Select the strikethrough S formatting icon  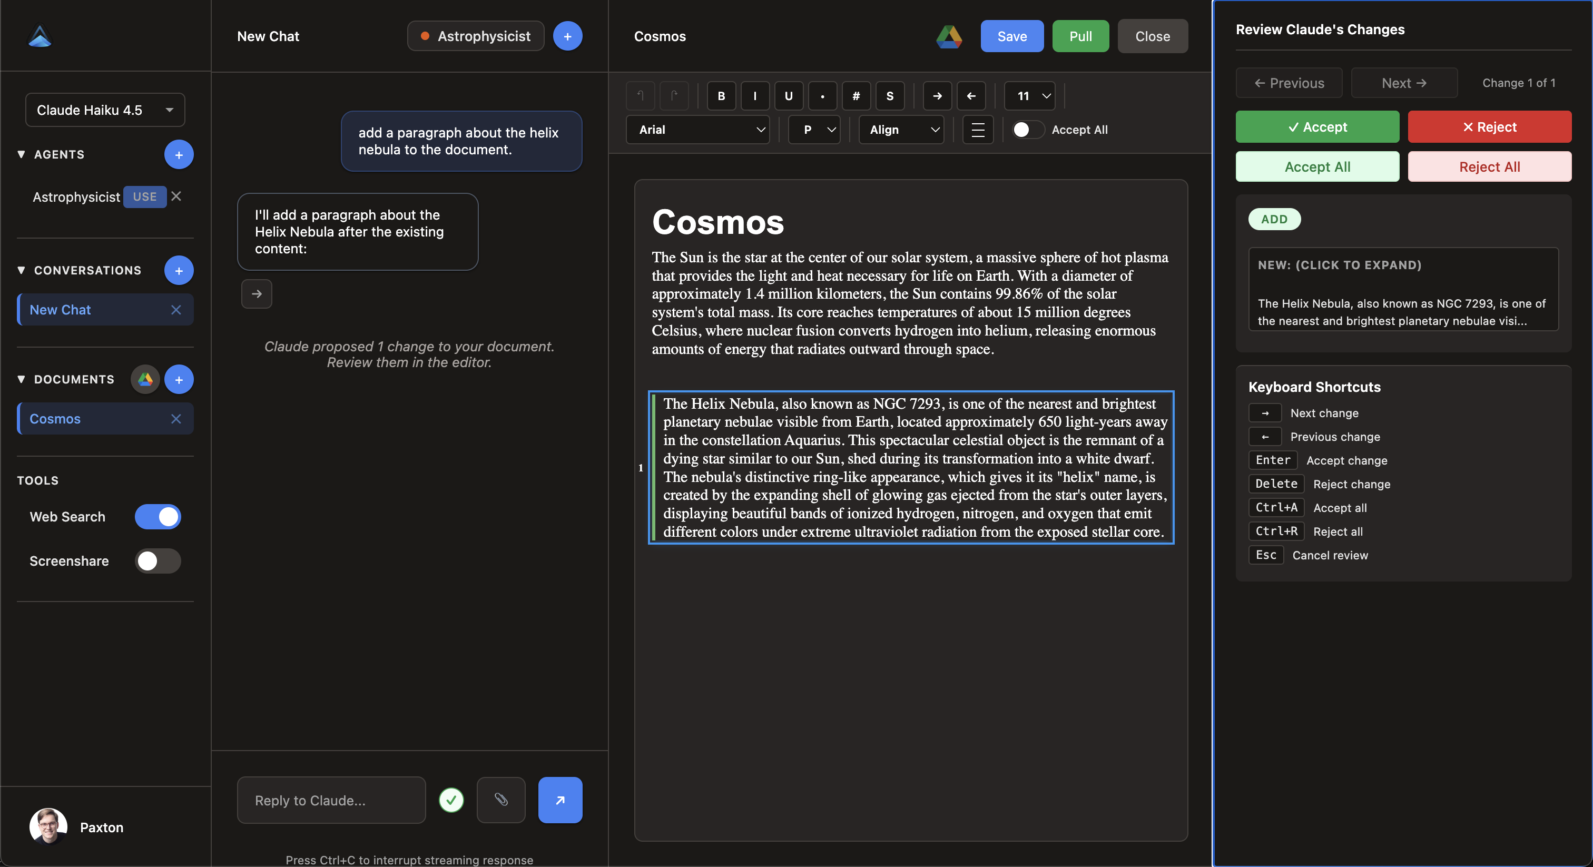click(889, 96)
